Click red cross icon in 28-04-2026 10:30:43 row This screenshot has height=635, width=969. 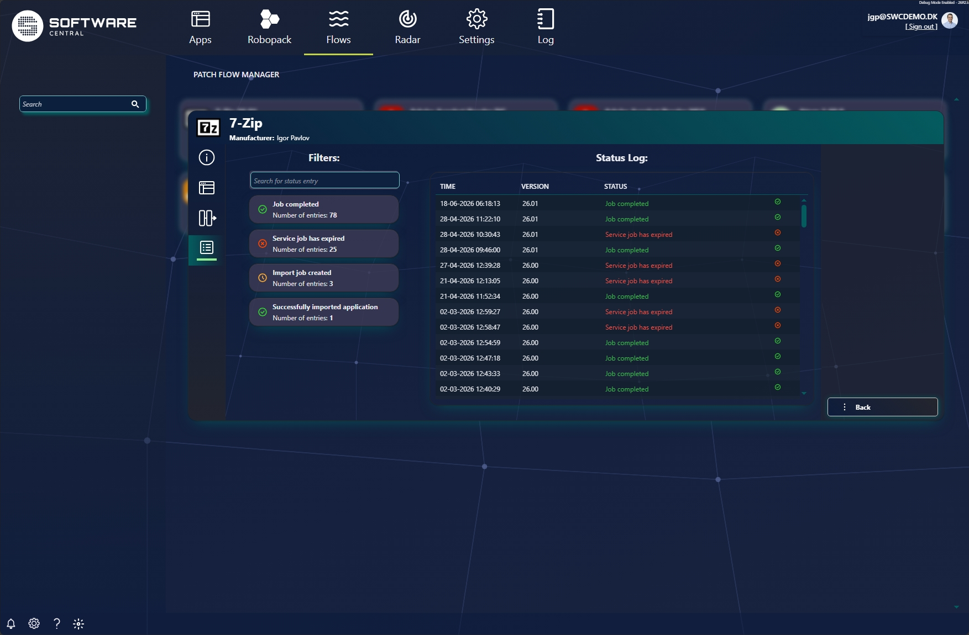pos(778,232)
